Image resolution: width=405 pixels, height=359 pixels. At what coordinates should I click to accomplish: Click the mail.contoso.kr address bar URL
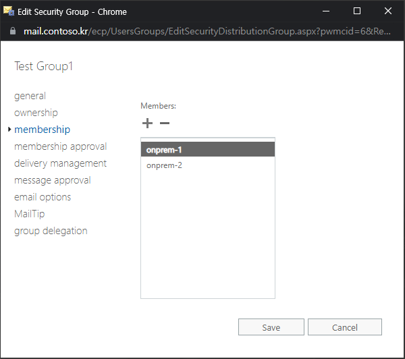(x=207, y=31)
